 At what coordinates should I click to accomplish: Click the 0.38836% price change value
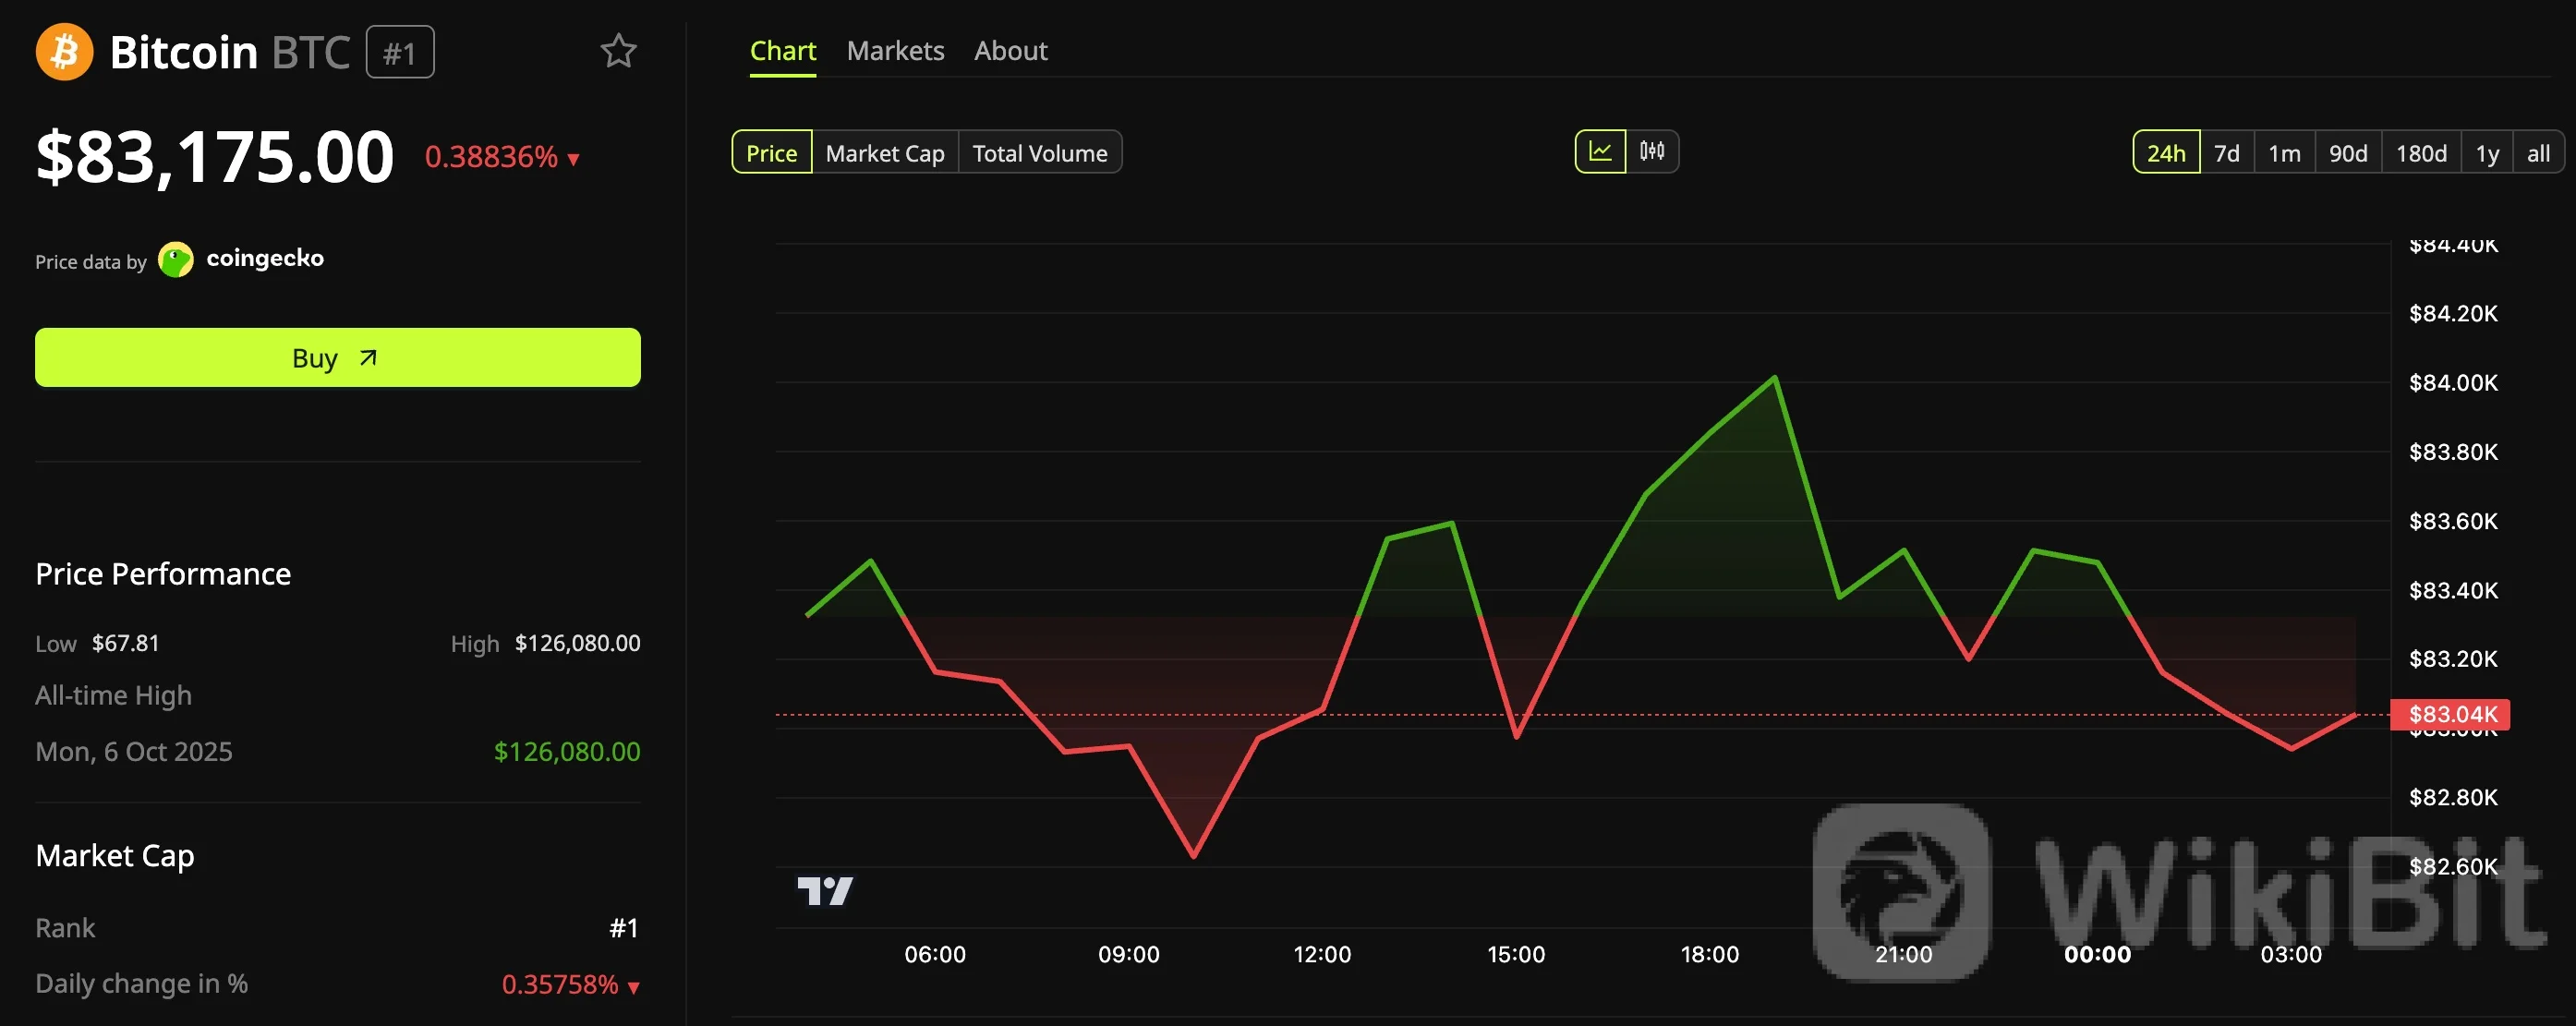[491, 157]
